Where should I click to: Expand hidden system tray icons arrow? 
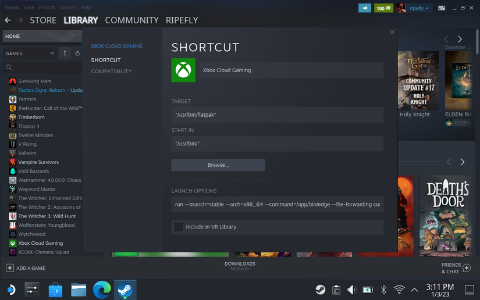pyautogui.click(x=414, y=290)
